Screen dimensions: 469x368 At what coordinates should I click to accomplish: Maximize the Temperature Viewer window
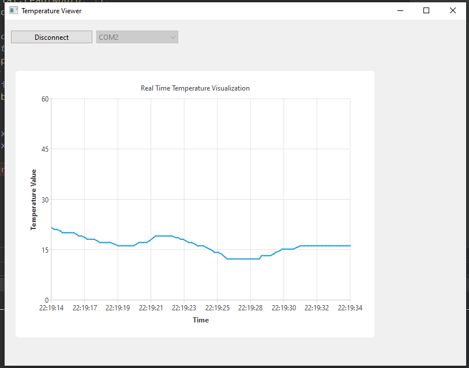tap(426, 10)
